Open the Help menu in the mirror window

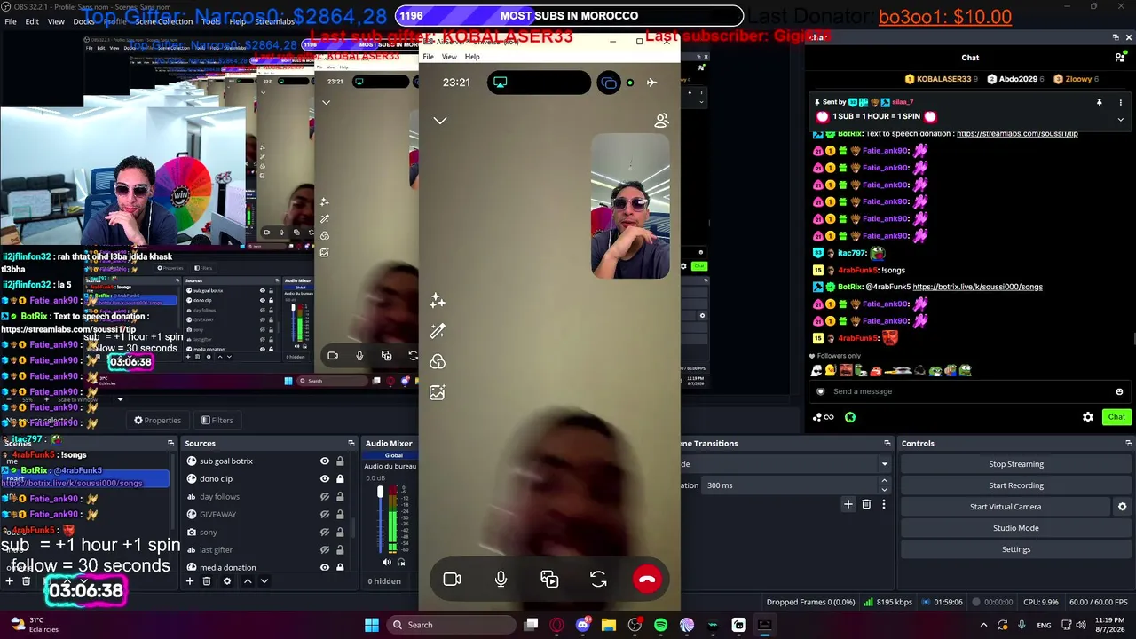click(472, 57)
